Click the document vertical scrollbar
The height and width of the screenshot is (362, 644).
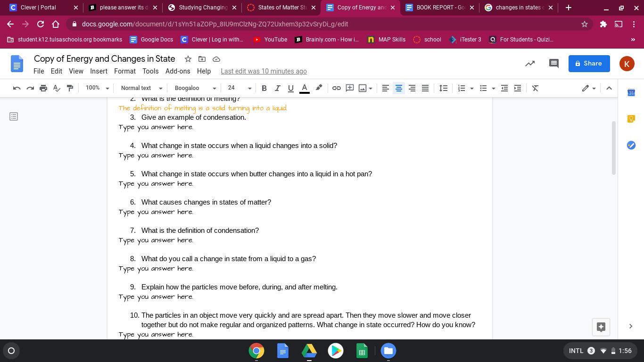(x=614, y=148)
